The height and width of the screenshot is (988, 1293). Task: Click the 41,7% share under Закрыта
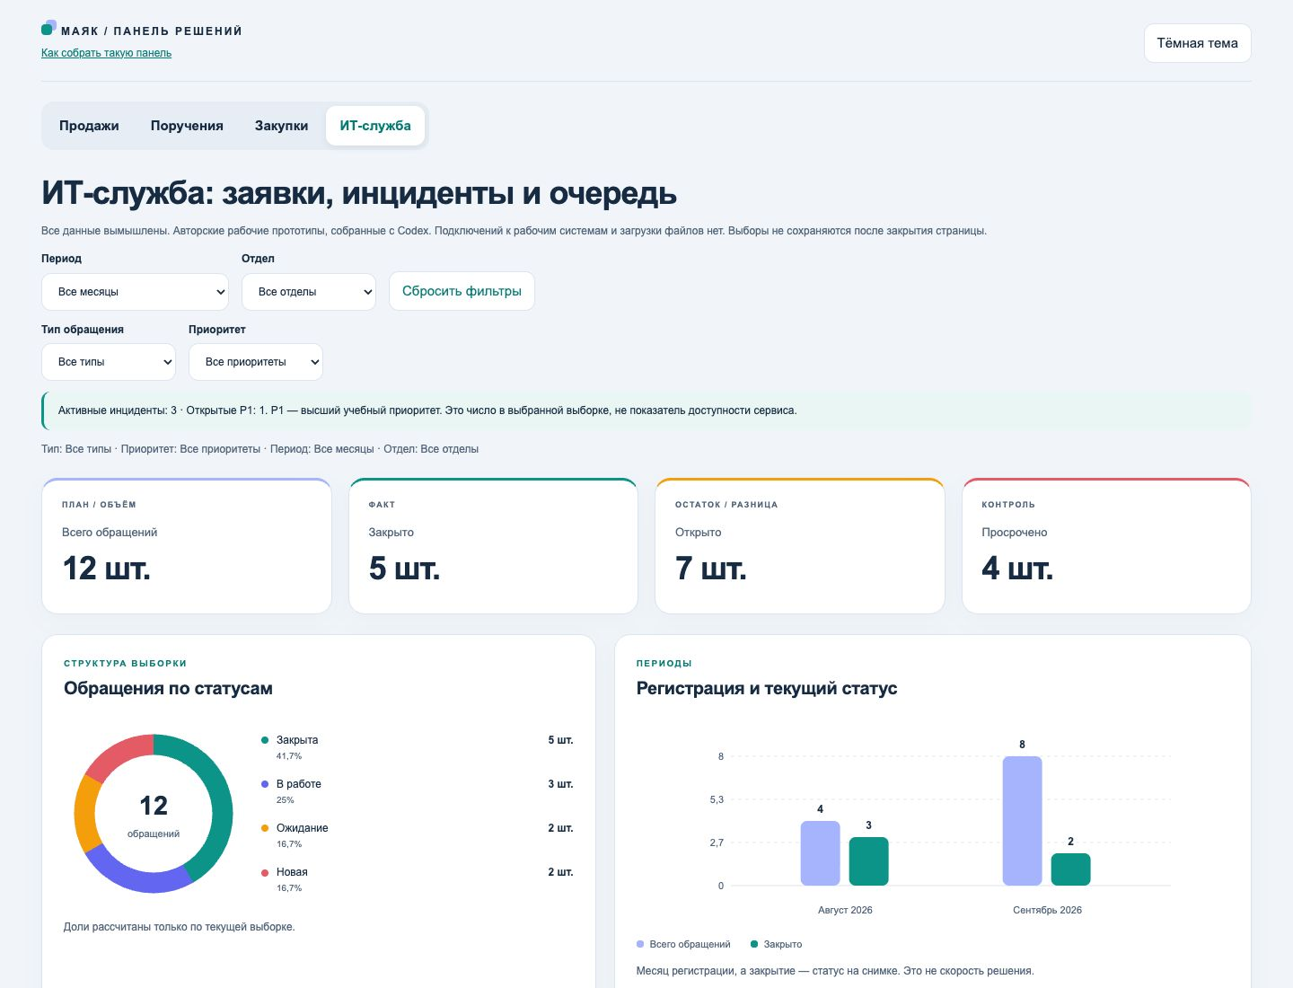point(289,756)
